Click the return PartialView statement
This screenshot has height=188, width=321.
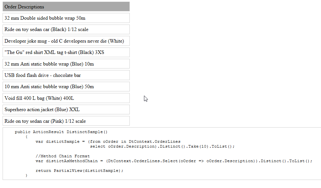pos(79,171)
